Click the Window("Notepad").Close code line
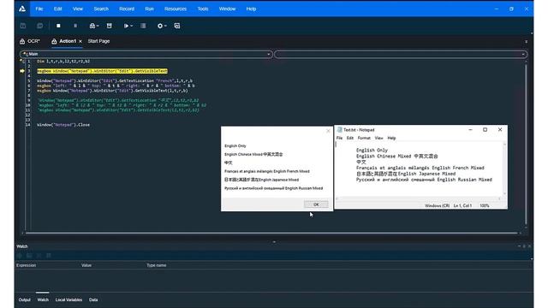 [63, 125]
